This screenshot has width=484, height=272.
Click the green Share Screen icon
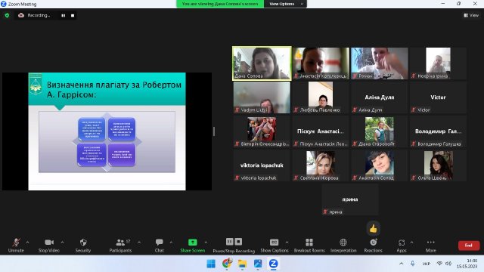(193, 243)
